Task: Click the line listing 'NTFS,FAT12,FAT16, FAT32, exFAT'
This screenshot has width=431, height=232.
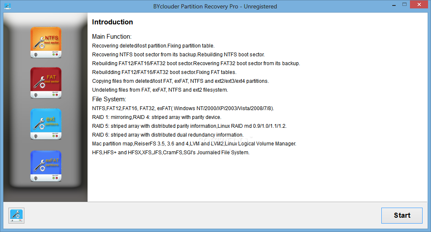Action: pyautogui.click(x=183, y=108)
